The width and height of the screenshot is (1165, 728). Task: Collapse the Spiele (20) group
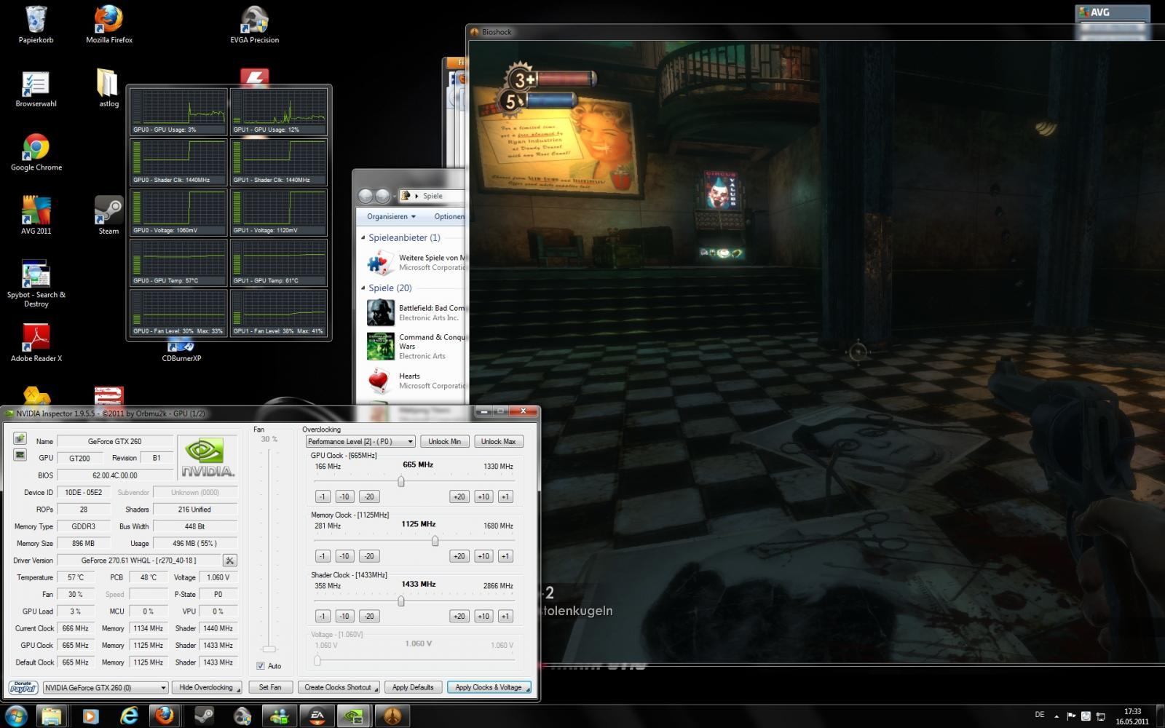coord(363,288)
